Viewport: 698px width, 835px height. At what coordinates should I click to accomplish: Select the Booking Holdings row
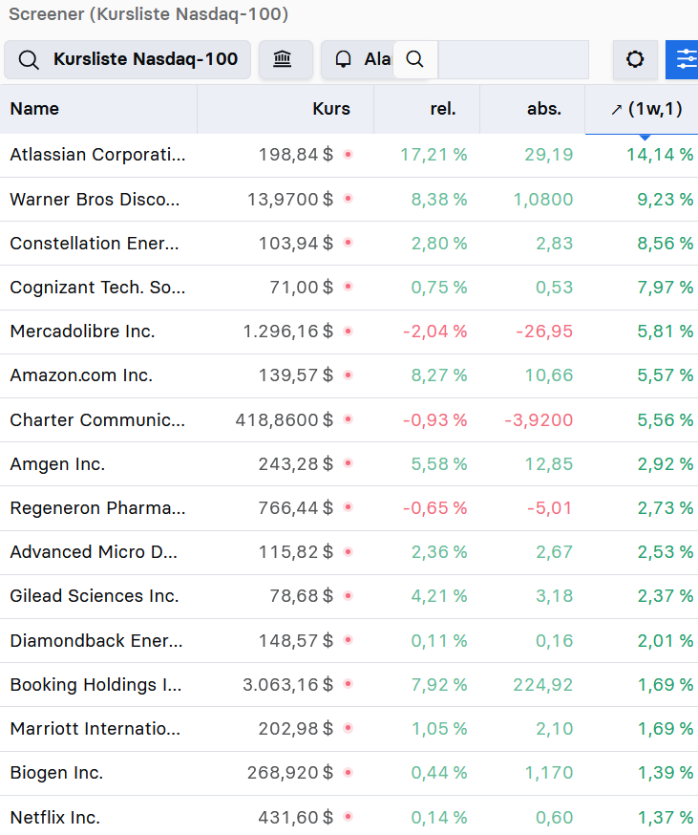(95, 685)
